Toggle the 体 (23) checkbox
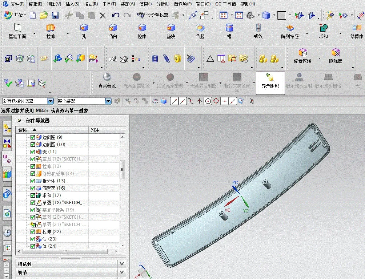This screenshot has height=279, width=365. (33, 239)
